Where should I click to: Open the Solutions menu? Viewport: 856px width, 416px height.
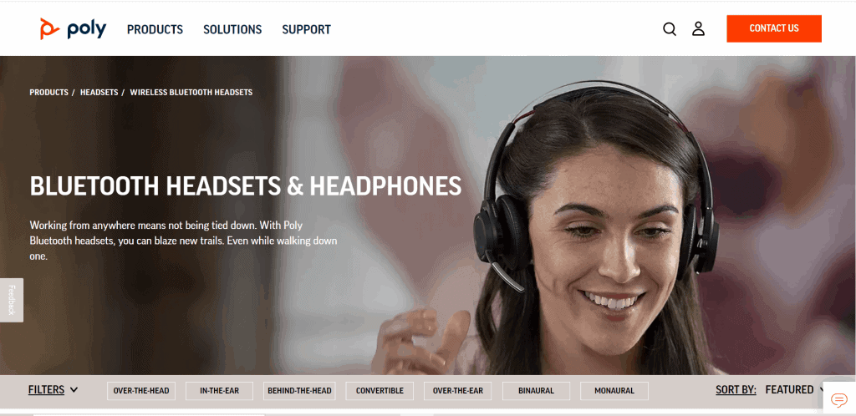(232, 29)
